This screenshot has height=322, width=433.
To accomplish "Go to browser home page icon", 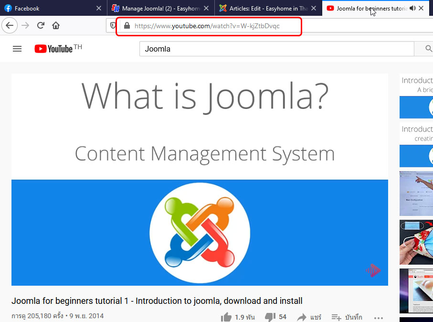I will [x=56, y=26].
